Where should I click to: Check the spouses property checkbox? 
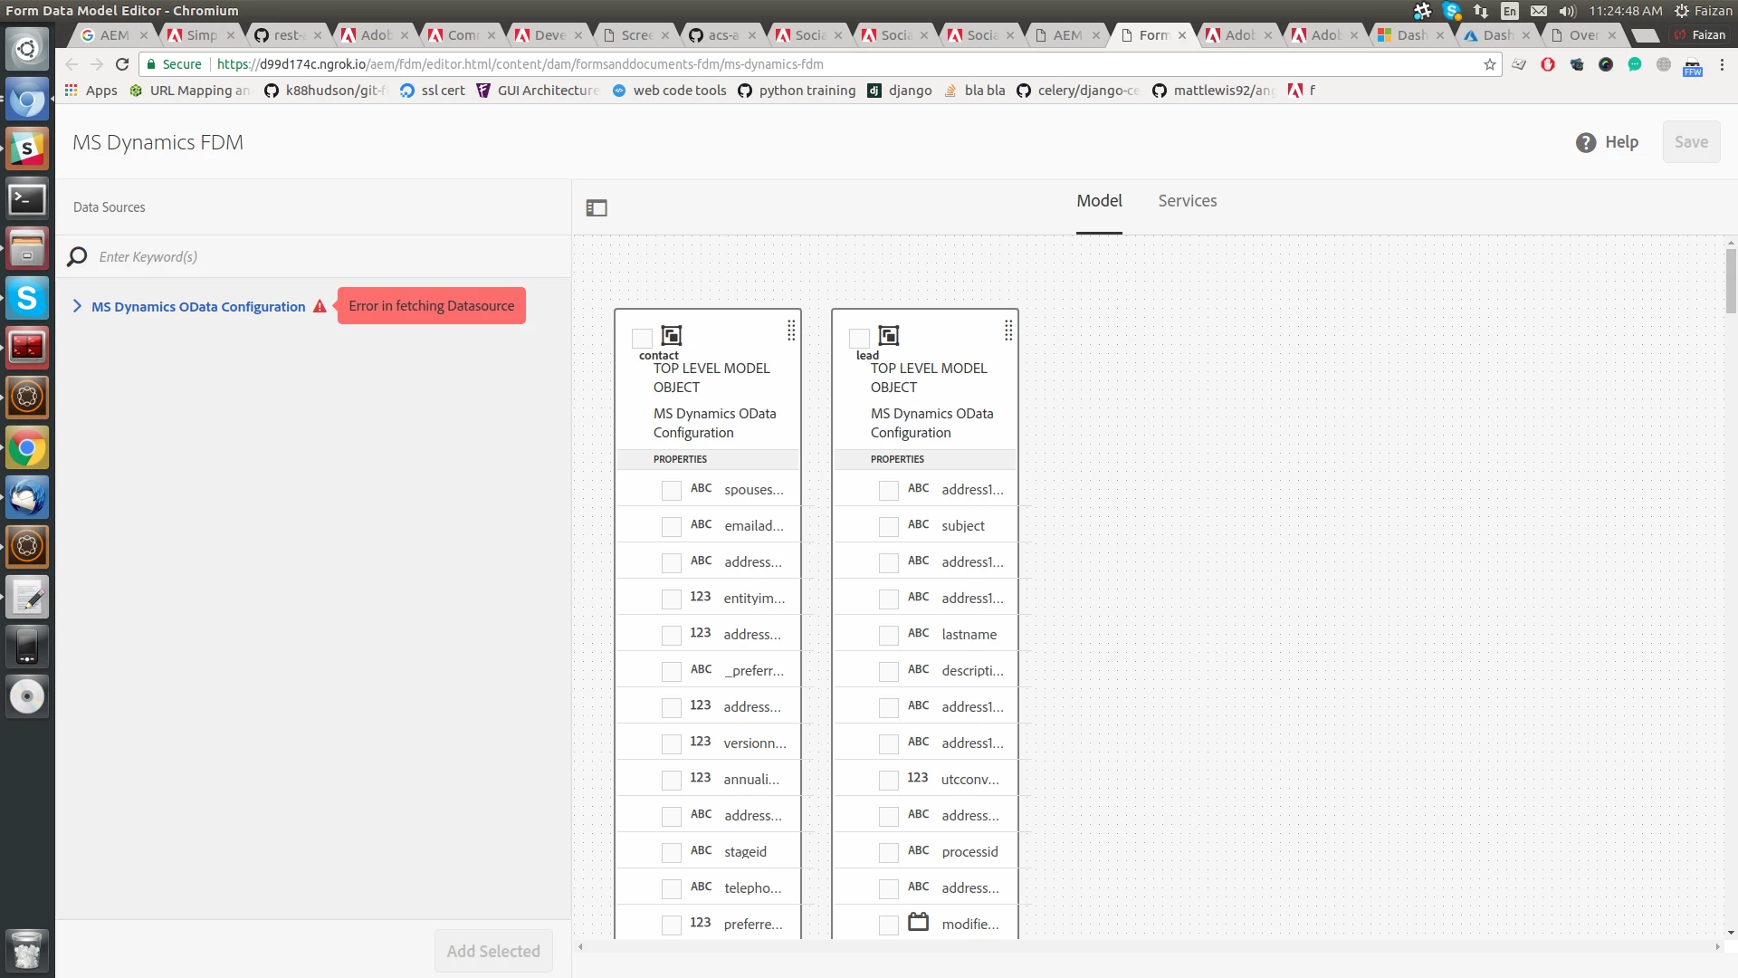671,490
